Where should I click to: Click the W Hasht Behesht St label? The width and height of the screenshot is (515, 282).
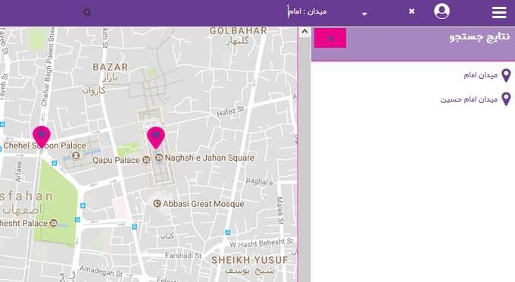(x=261, y=243)
